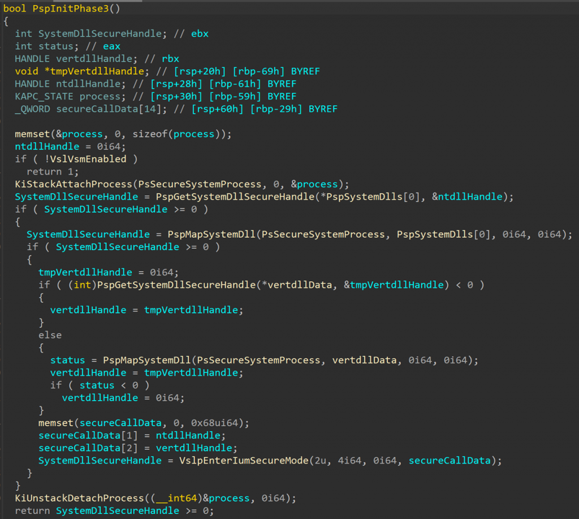Viewport: 579px width, 519px height.
Task: Select the HANDLE type of vertdllHandle
Action: 27,58
